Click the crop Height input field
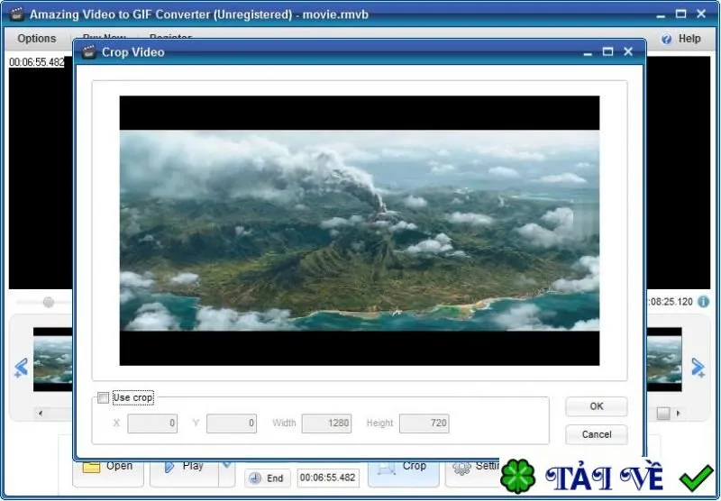721x501 pixels. click(424, 424)
